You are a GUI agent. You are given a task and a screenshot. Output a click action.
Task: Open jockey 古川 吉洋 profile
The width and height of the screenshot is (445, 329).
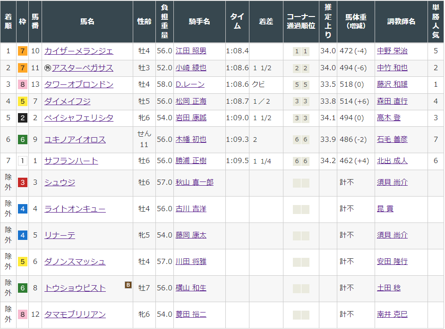[191, 209]
